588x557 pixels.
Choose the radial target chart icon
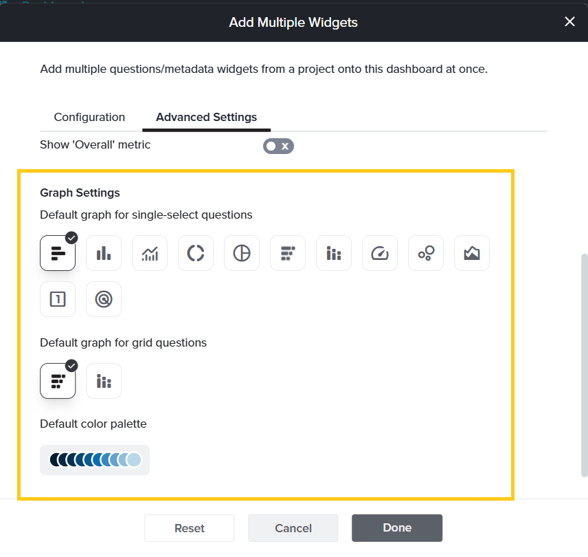104,299
